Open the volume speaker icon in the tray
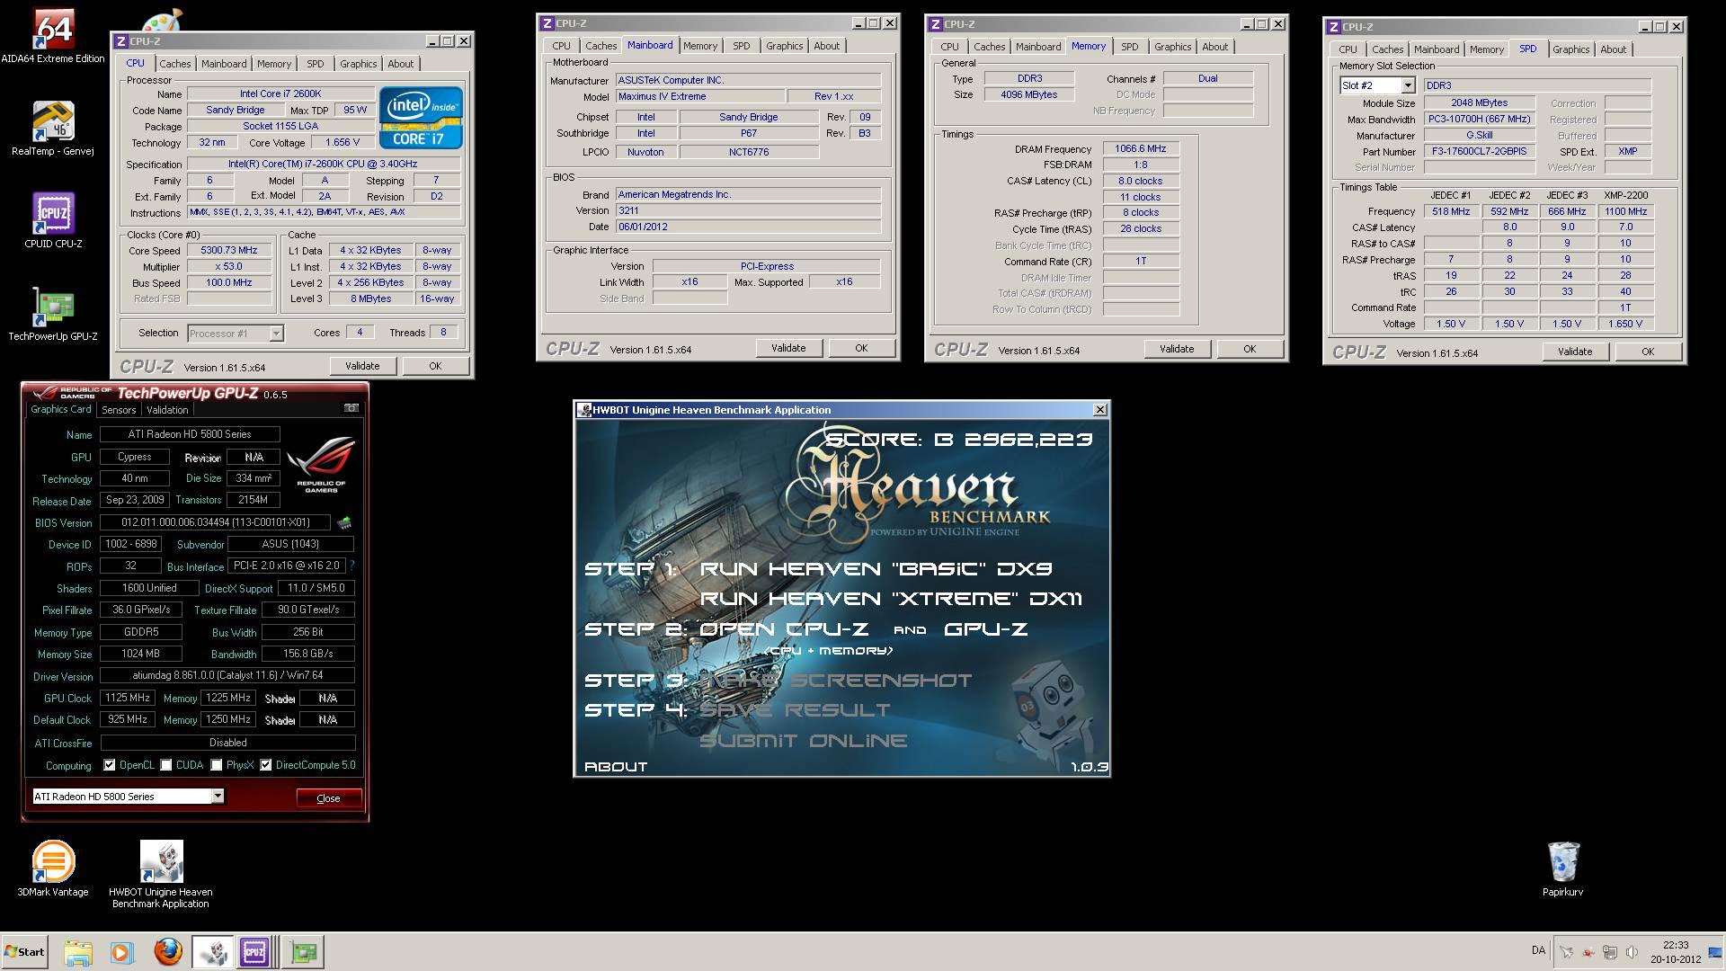 [x=1632, y=951]
